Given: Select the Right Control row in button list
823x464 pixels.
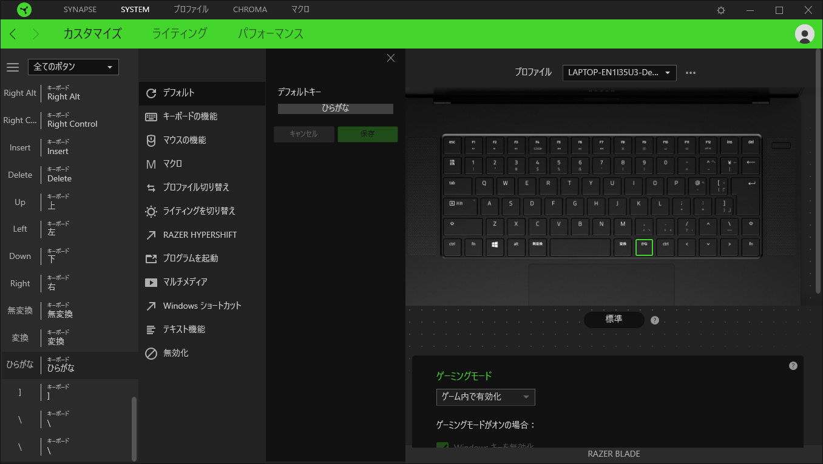Looking at the screenshot, I should click(x=69, y=121).
